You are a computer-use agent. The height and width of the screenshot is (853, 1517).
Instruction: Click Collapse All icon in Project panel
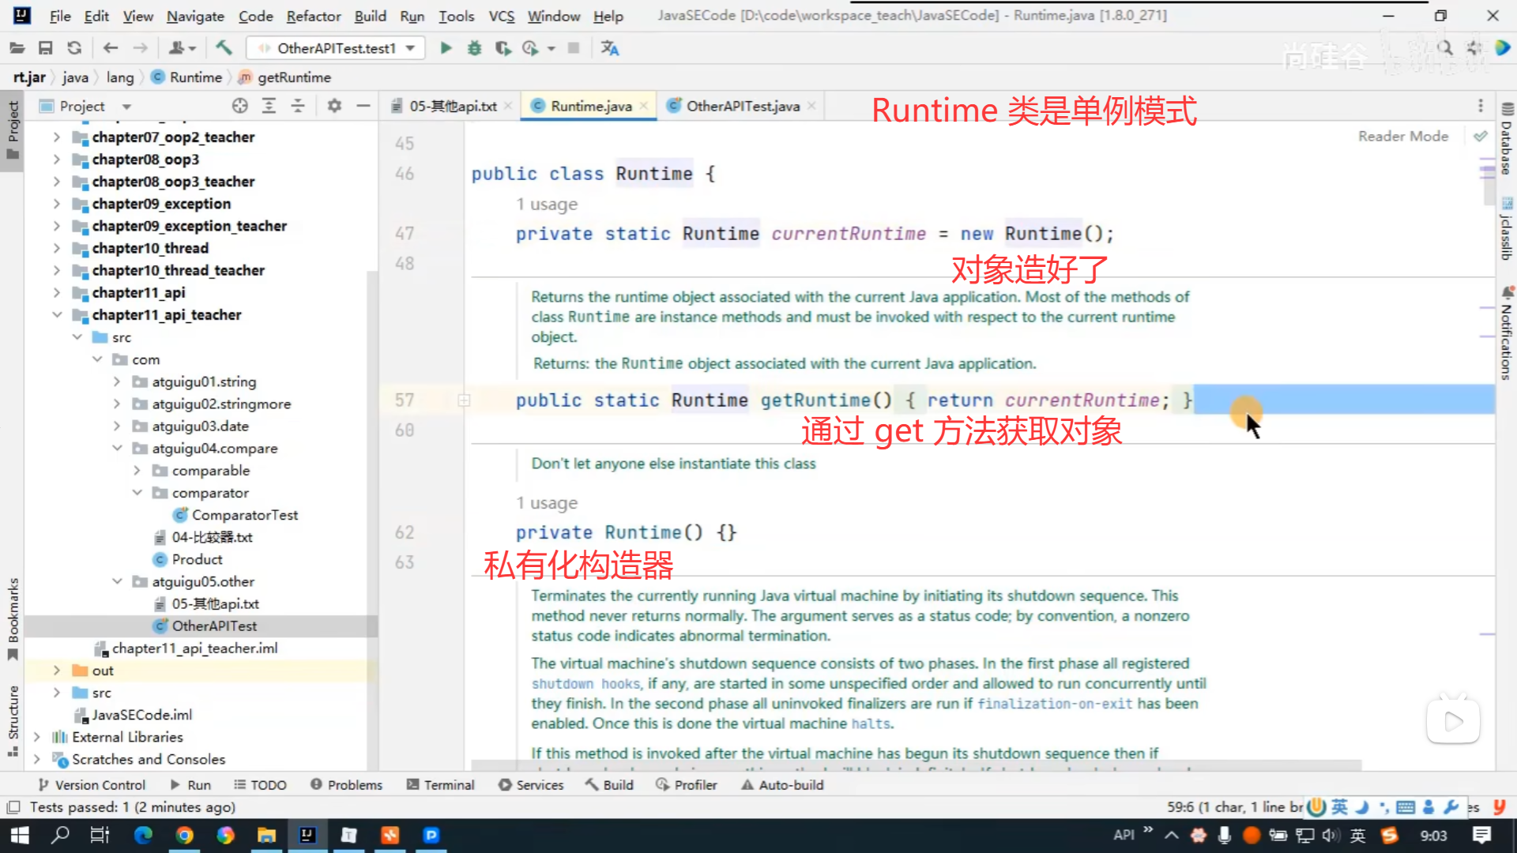[x=298, y=106]
